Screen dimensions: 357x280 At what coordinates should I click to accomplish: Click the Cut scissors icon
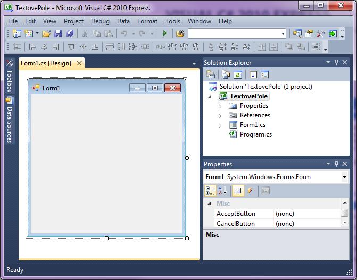pos(85,34)
